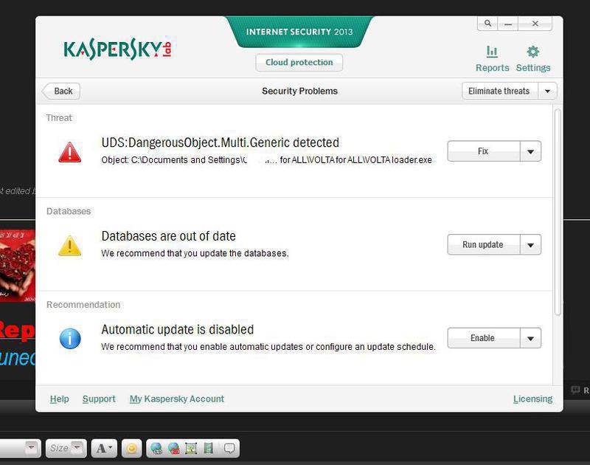Click the insert video filmstrip icon in forum editor
Viewport: 590px width, 465px height.
[x=209, y=448]
